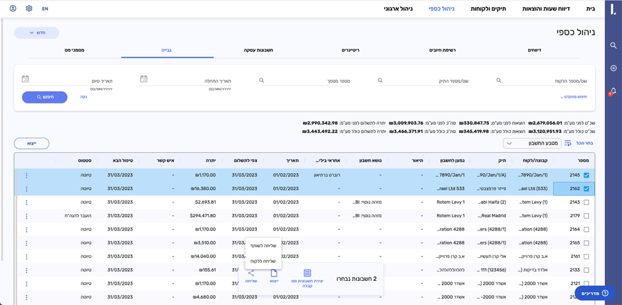This screenshot has height=305, width=622.
Task: Click the plus icon in the right sidebar
Action: click(613, 68)
